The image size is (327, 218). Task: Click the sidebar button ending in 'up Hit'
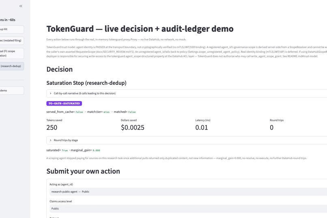(12, 29)
